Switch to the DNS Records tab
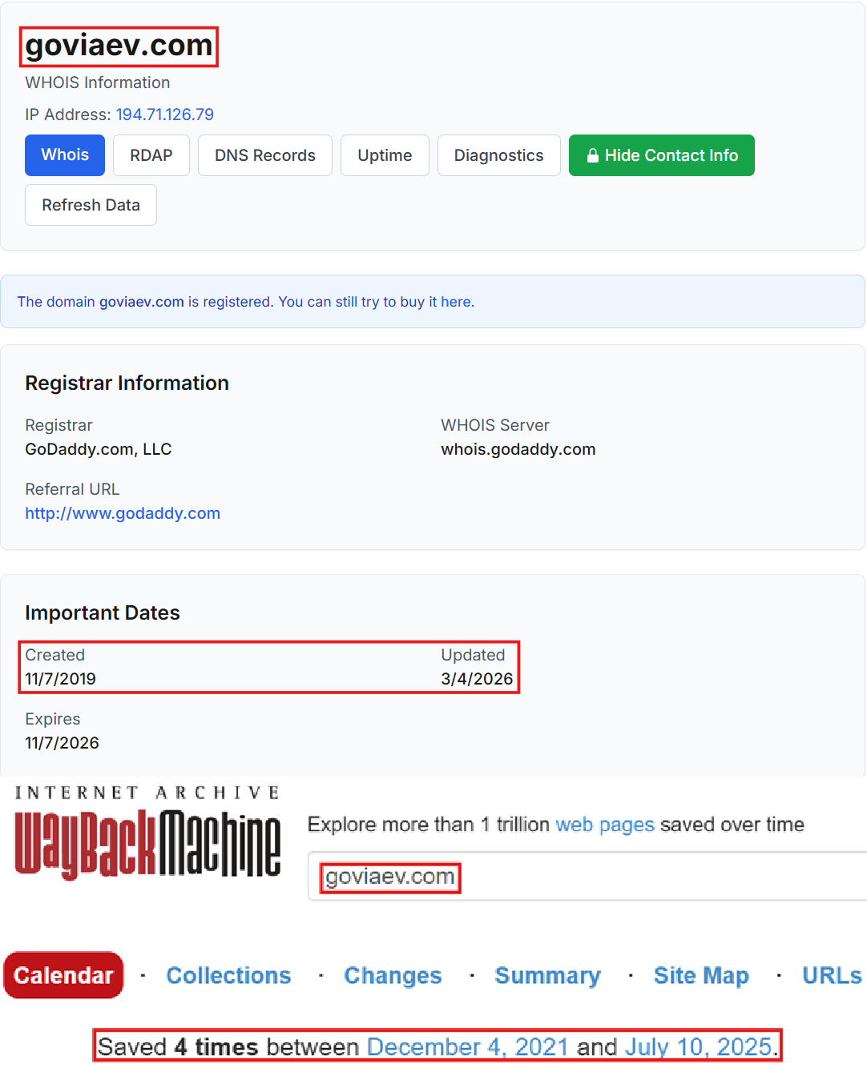867x1068 pixels. tap(264, 155)
